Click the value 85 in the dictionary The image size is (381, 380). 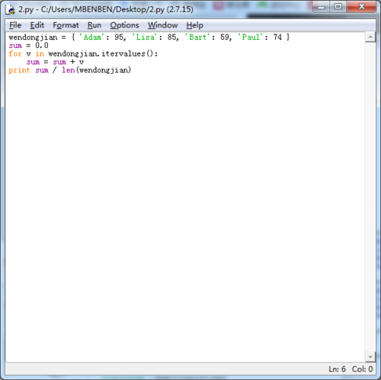tap(171, 37)
